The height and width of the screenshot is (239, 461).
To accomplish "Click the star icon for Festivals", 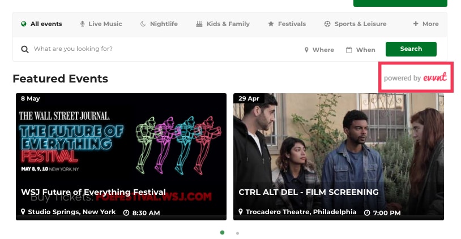I will pyautogui.click(x=271, y=24).
